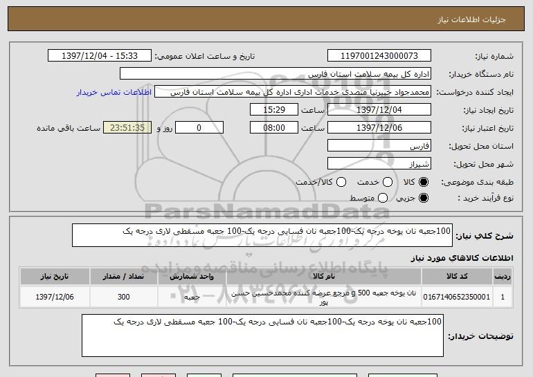Click the need date cell 1397/12/06
The width and height of the screenshot is (533, 377).
[55, 297]
